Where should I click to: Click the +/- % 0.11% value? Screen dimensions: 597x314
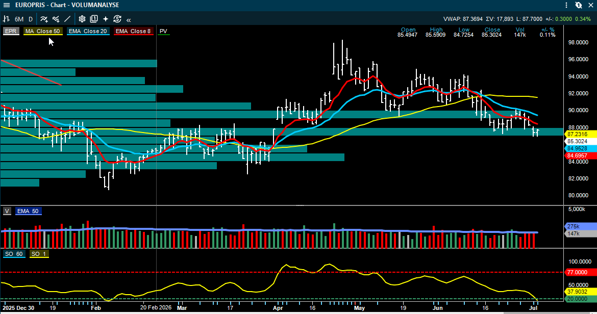click(548, 35)
